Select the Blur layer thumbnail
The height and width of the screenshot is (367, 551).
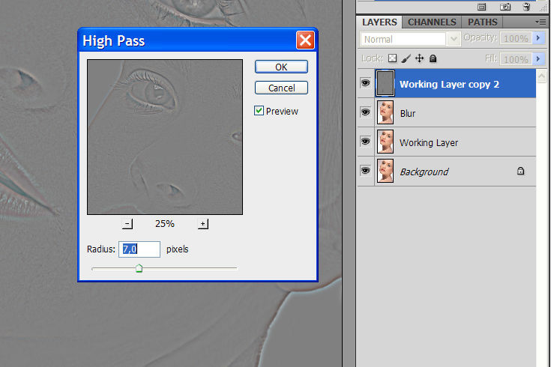[x=385, y=112]
